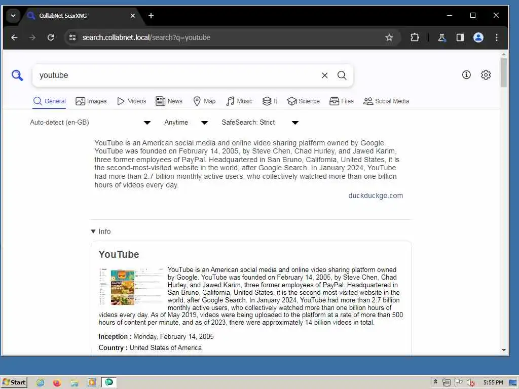The height and width of the screenshot is (389, 519).
Task: Open the profile avatar menu
Action: 478,37
